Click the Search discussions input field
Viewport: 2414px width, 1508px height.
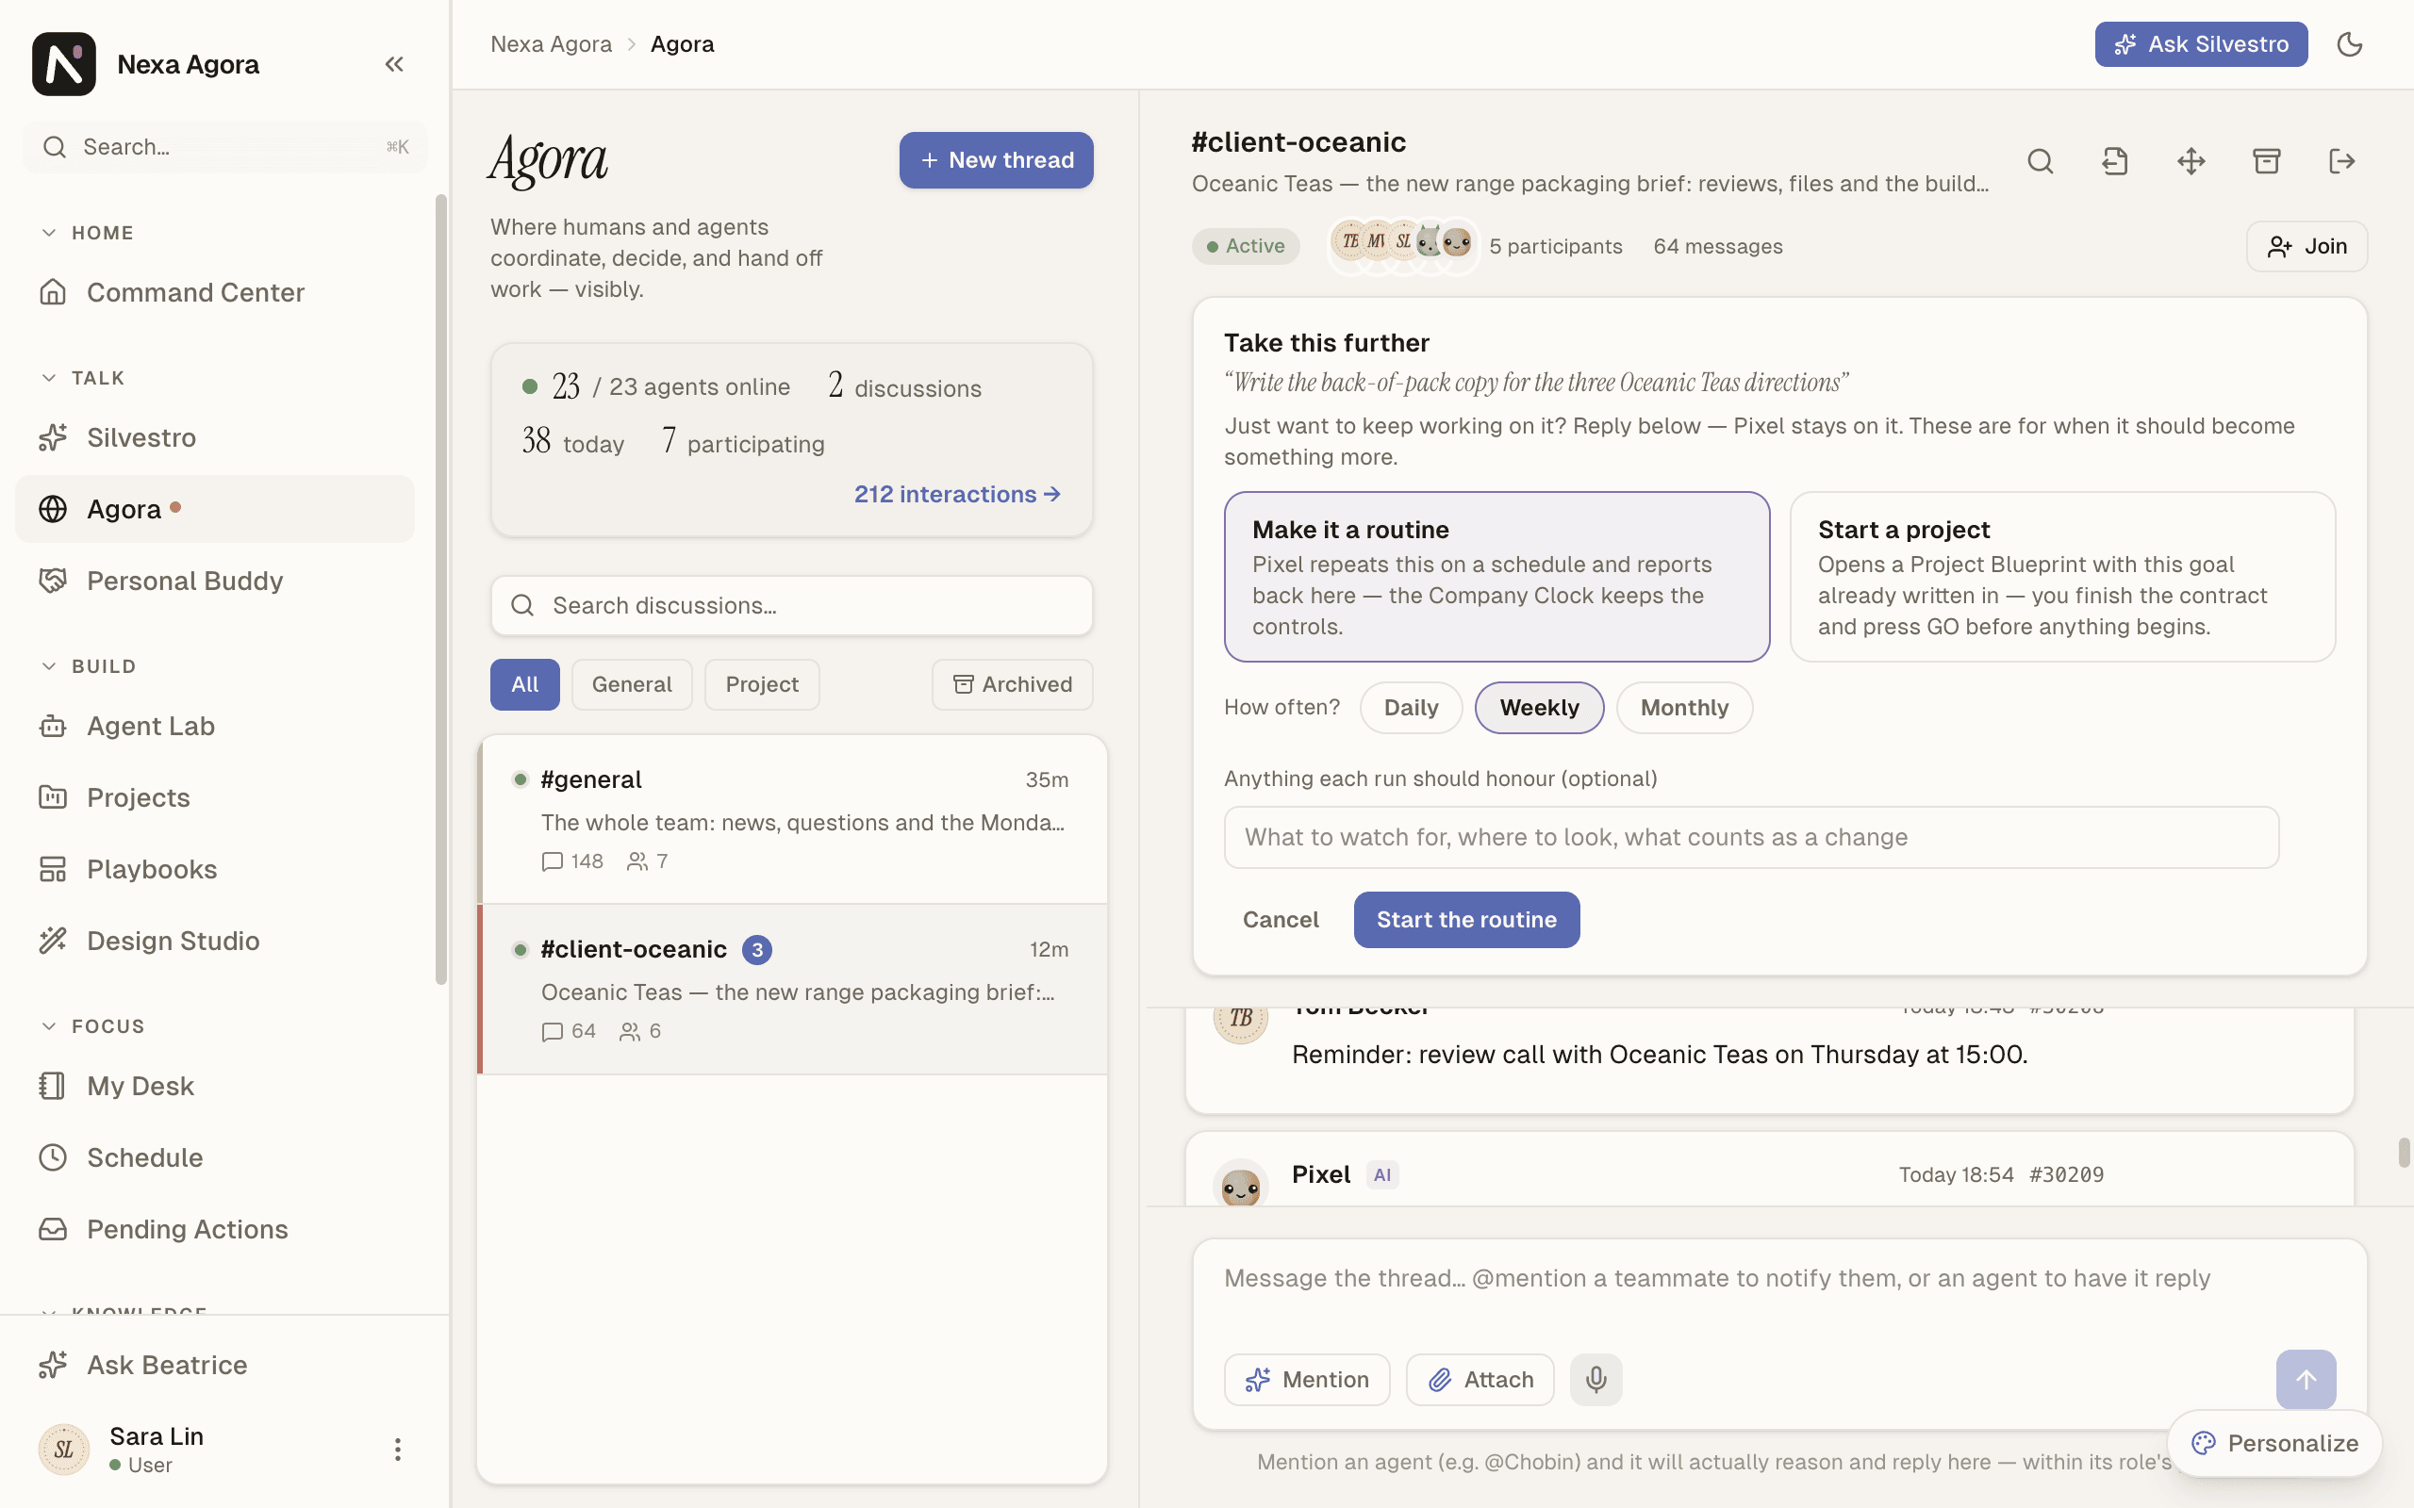coord(791,605)
